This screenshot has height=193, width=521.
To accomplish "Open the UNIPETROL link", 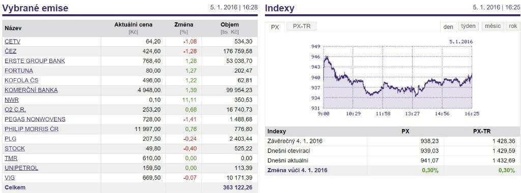I will pyautogui.click(x=21, y=168).
